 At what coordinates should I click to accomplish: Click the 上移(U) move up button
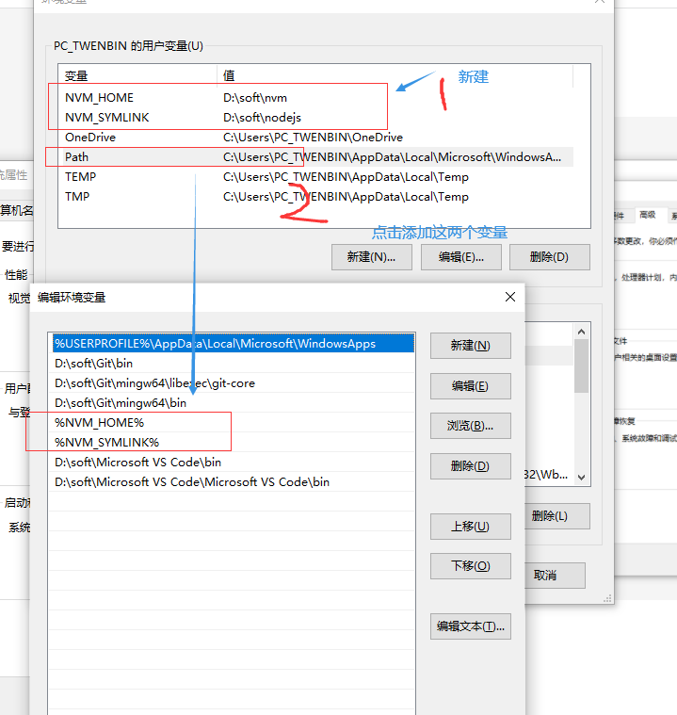coord(471,527)
